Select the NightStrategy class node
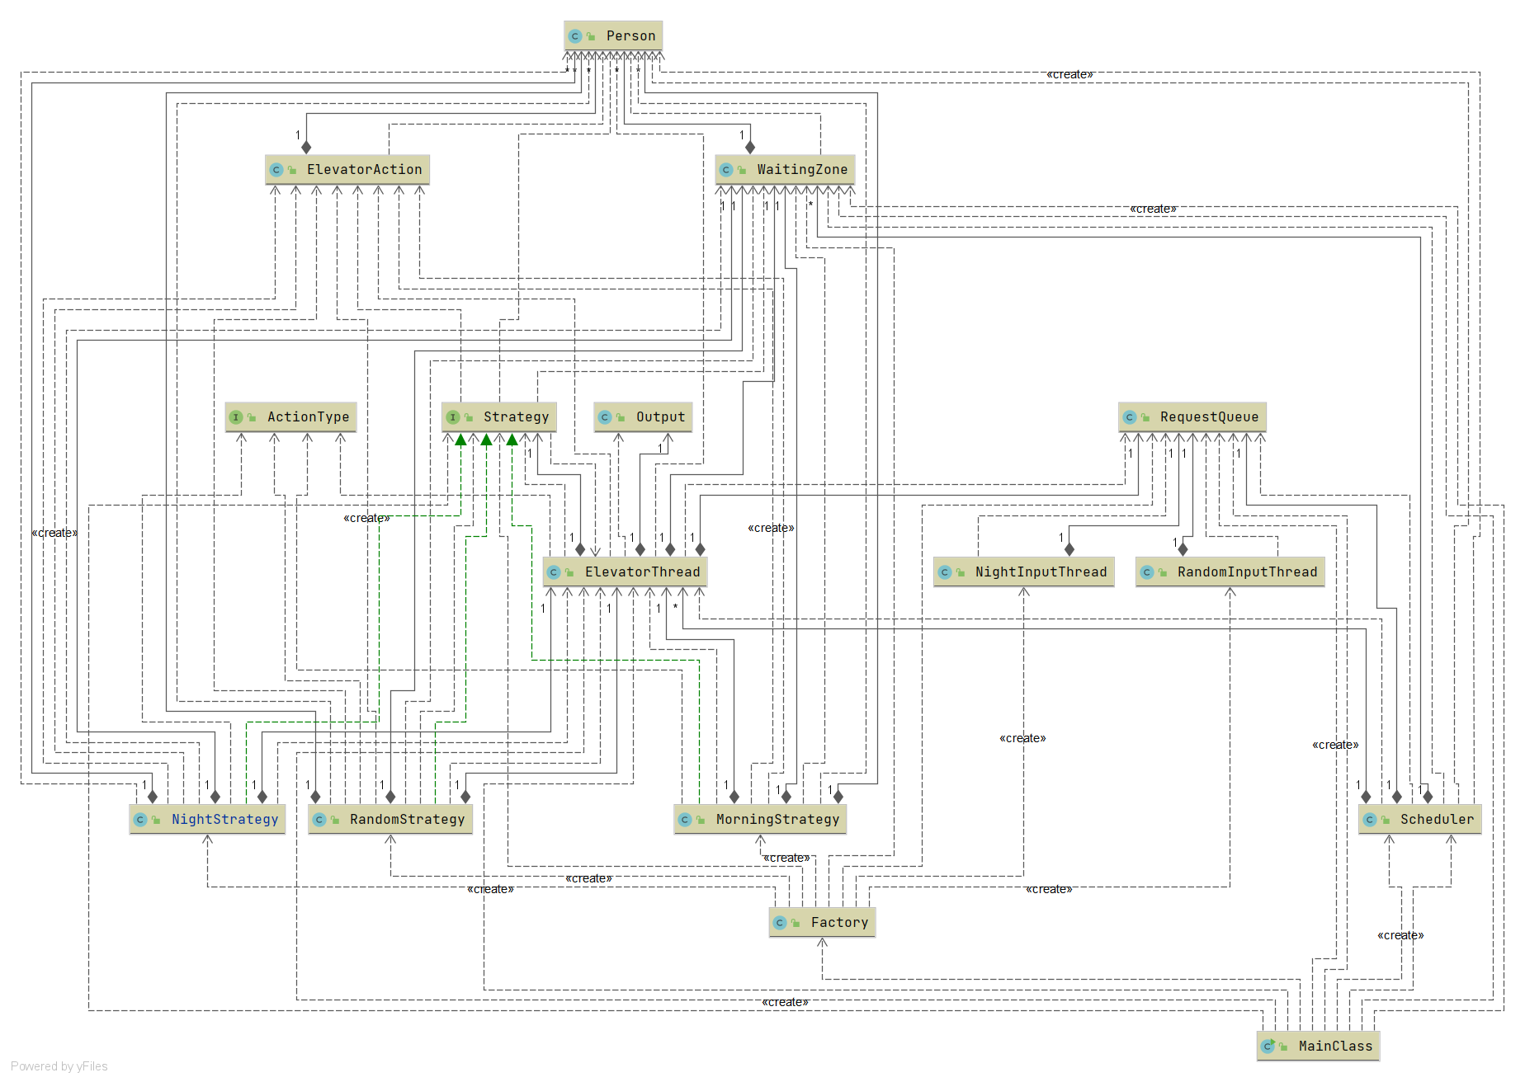This screenshot has width=1525, height=1082. [207, 819]
